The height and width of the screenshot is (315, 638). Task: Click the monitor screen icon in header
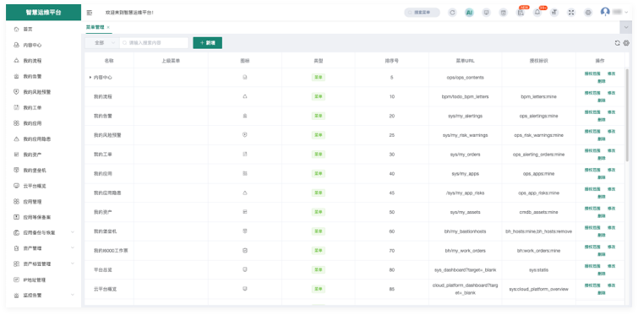pyautogui.click(x=486, y=13)
